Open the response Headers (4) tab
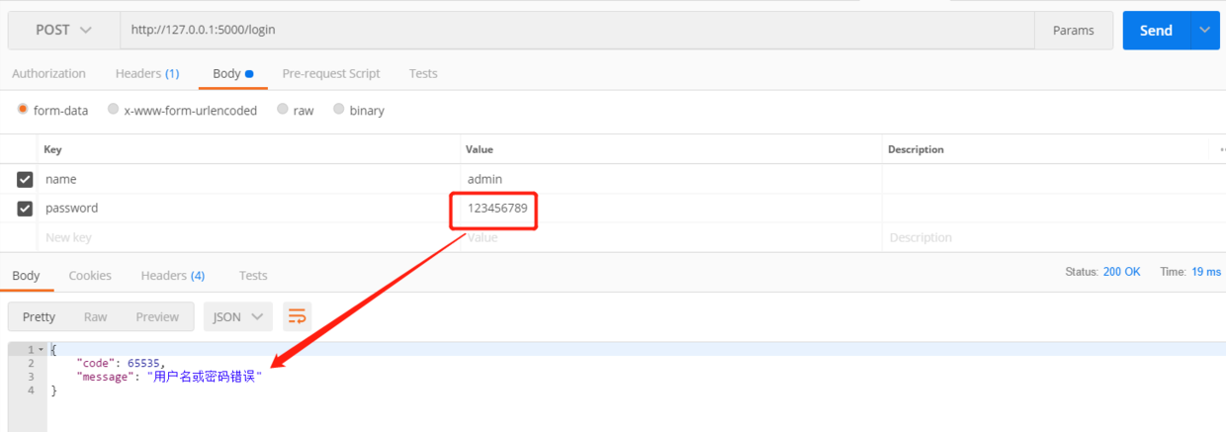 [173, 275]
